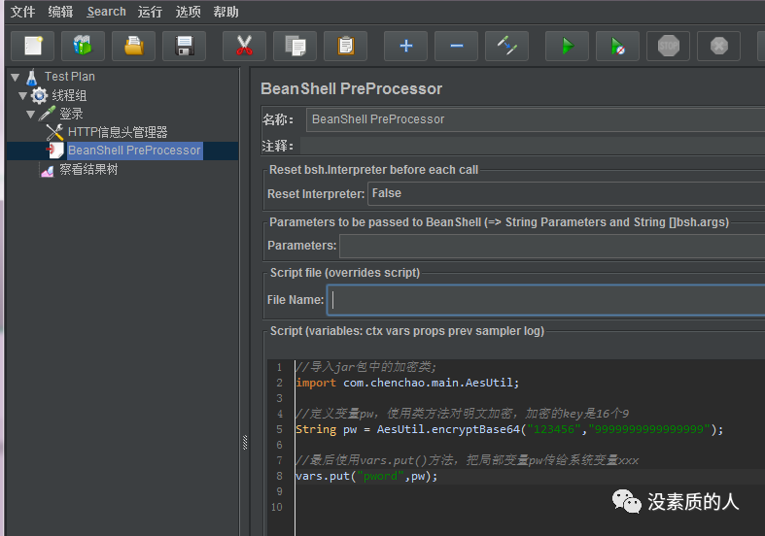Select the 登录 tree item
The height and width of the screenshot is (536, 765).
(x=71, y=114)
